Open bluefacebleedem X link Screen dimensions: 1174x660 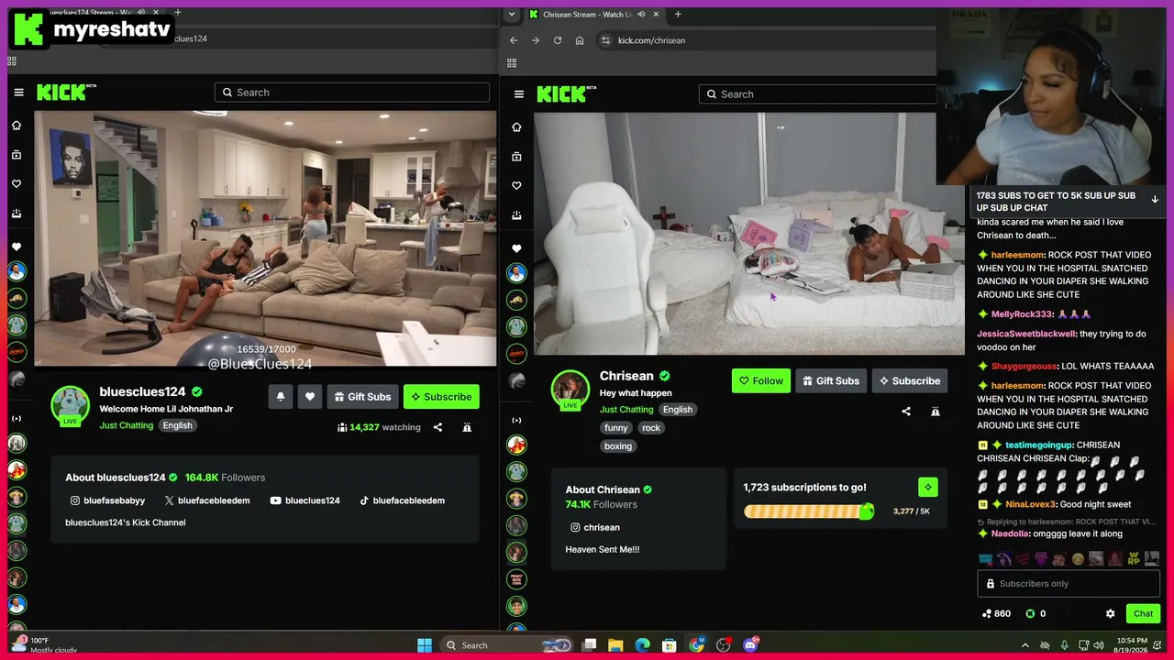click(206, 500)
